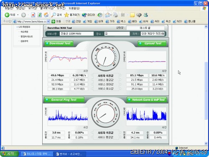
Task: Click the green 이동 Go button
Action: click(x=56, y=21)
